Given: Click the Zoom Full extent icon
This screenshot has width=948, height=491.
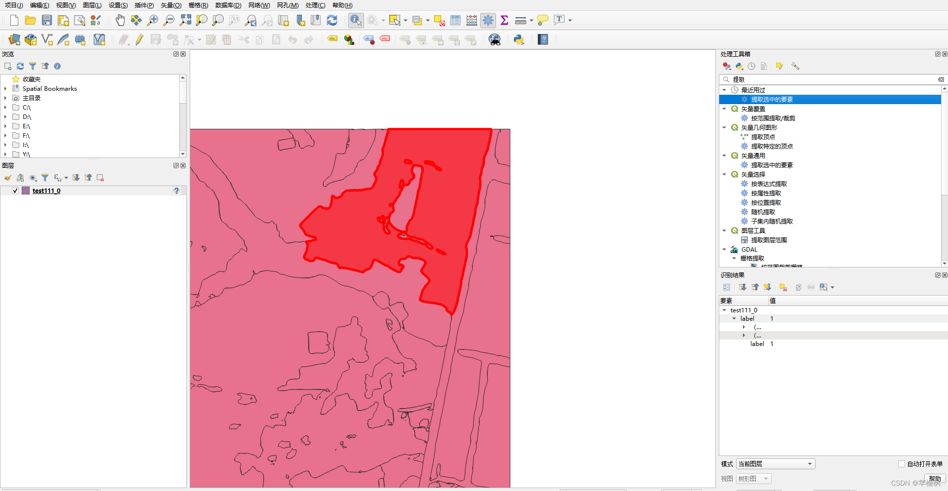Looking at the screenshot, I should pyautogui.click(x=185, y=20).
